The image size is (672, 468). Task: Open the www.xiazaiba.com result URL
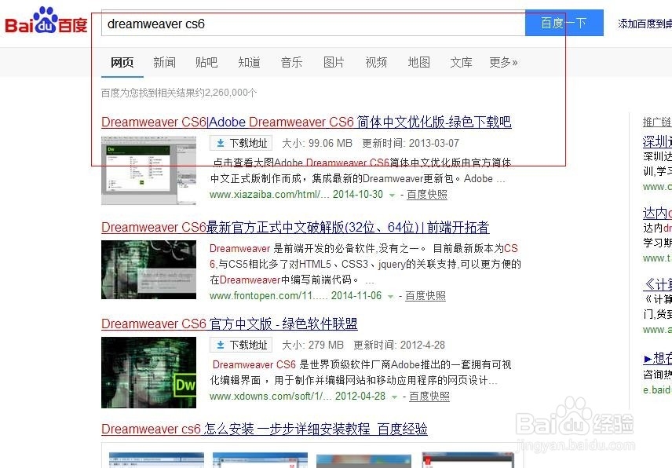tap(269, 195)
